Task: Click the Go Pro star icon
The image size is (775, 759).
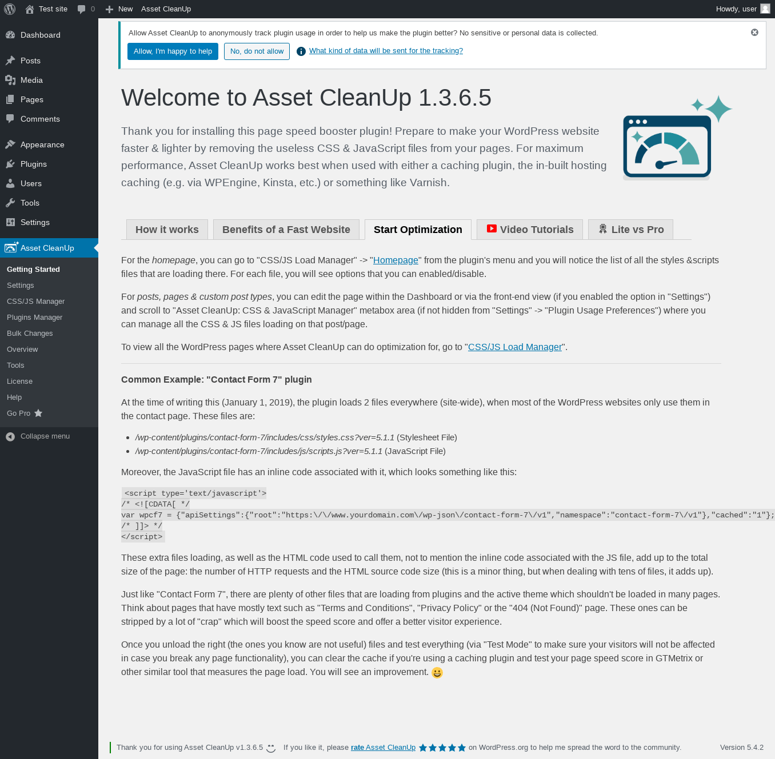Action: pyautogui.click(x=38, y=413)
